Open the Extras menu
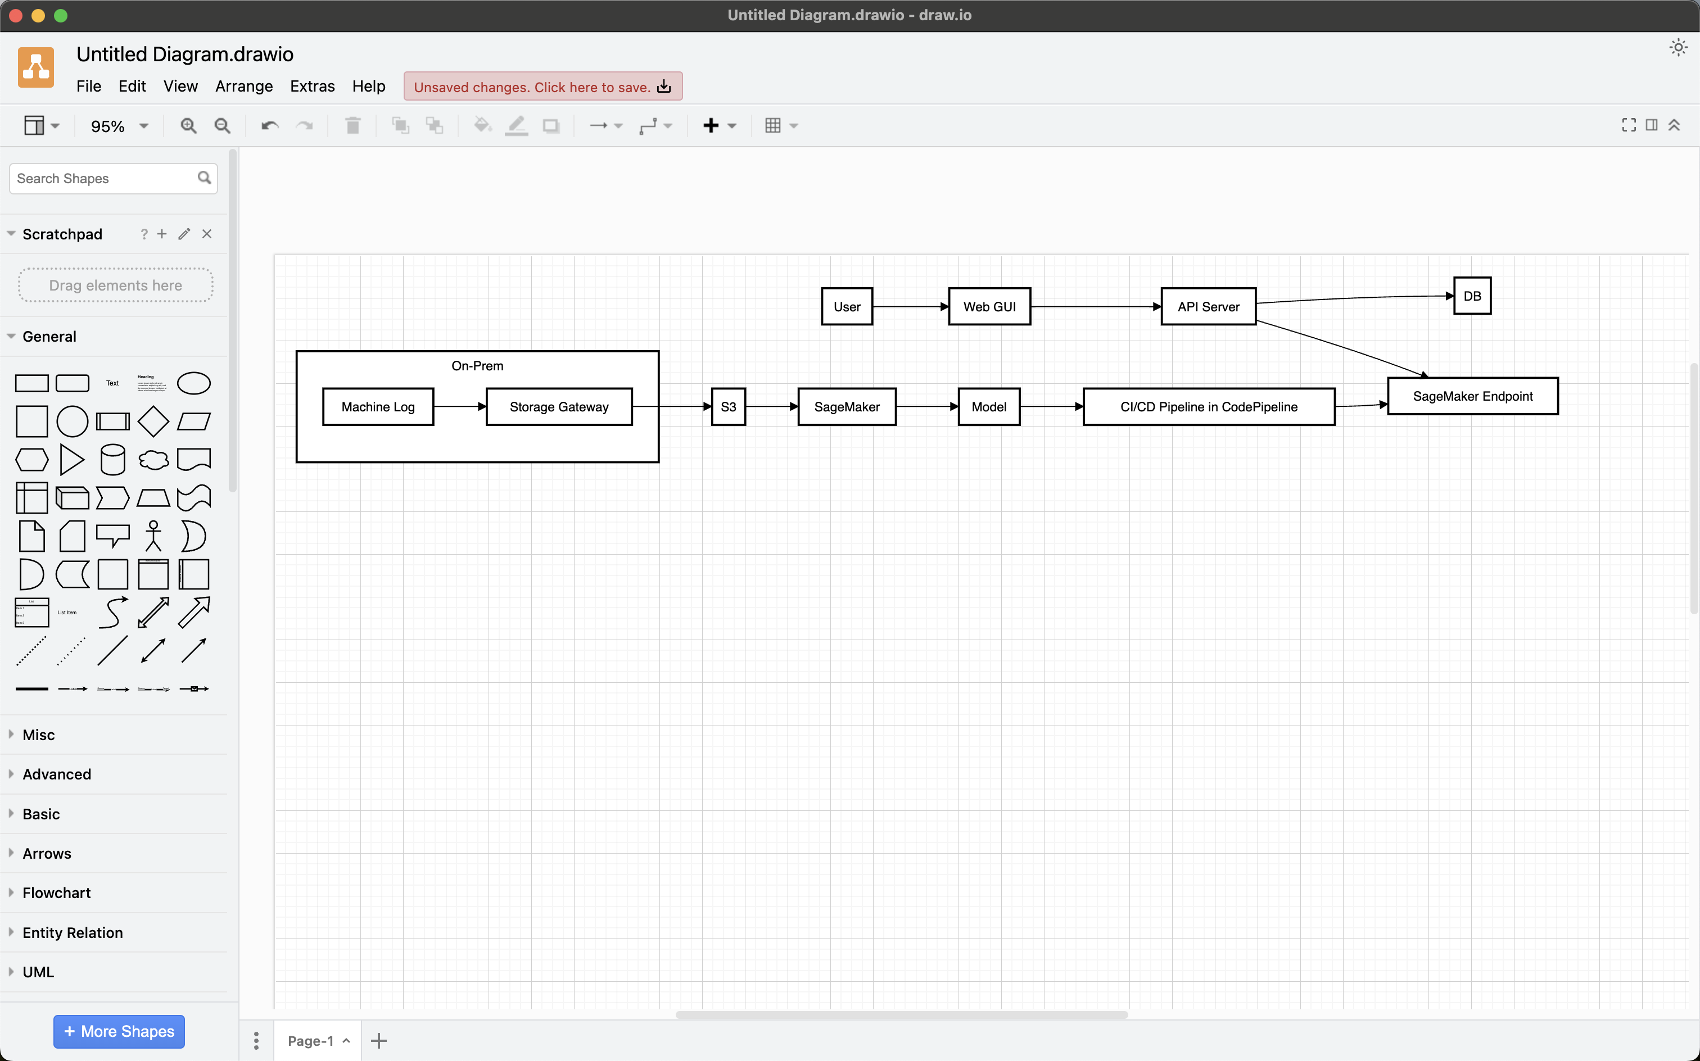This screenshot has width=1700, height=1061. tap(310, 87)
